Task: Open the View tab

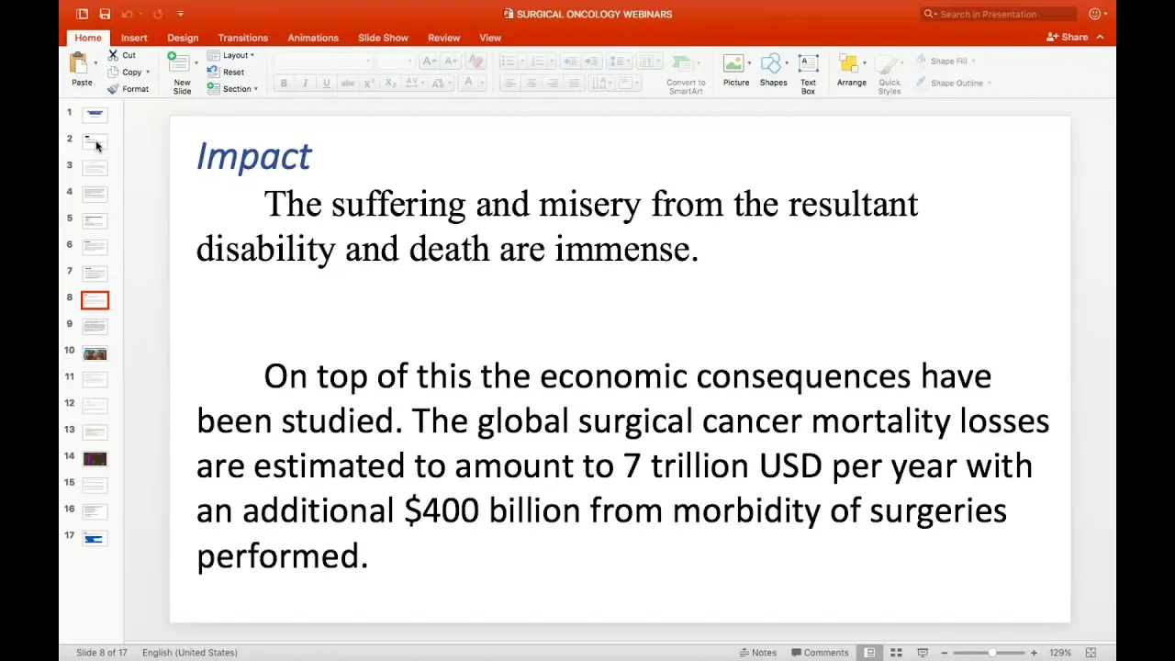Action: (x=490, y=38)
